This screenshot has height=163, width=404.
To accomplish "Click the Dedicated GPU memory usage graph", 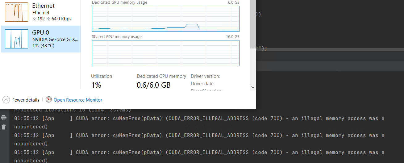I will pos(166,19).
